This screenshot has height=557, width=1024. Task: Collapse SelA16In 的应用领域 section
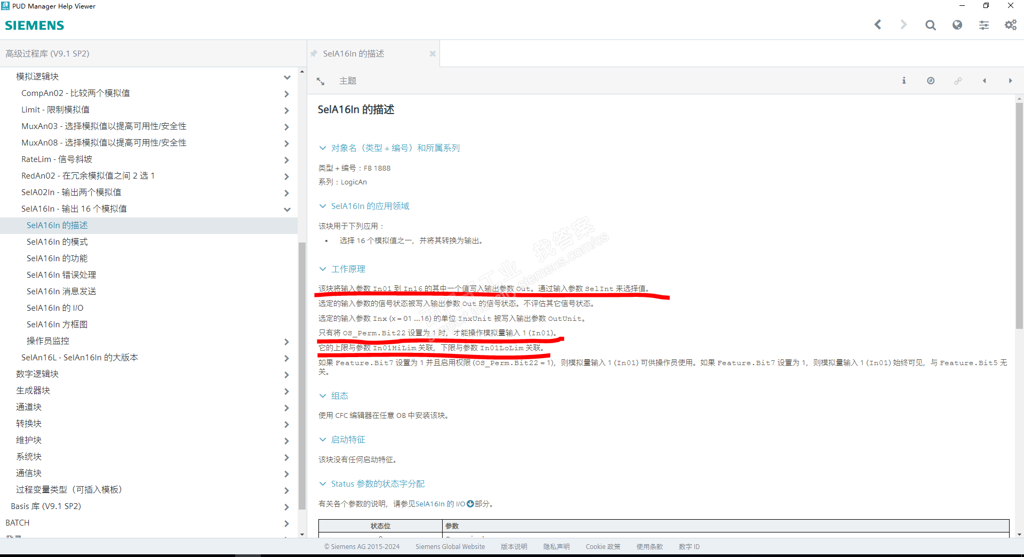point(323,206)
